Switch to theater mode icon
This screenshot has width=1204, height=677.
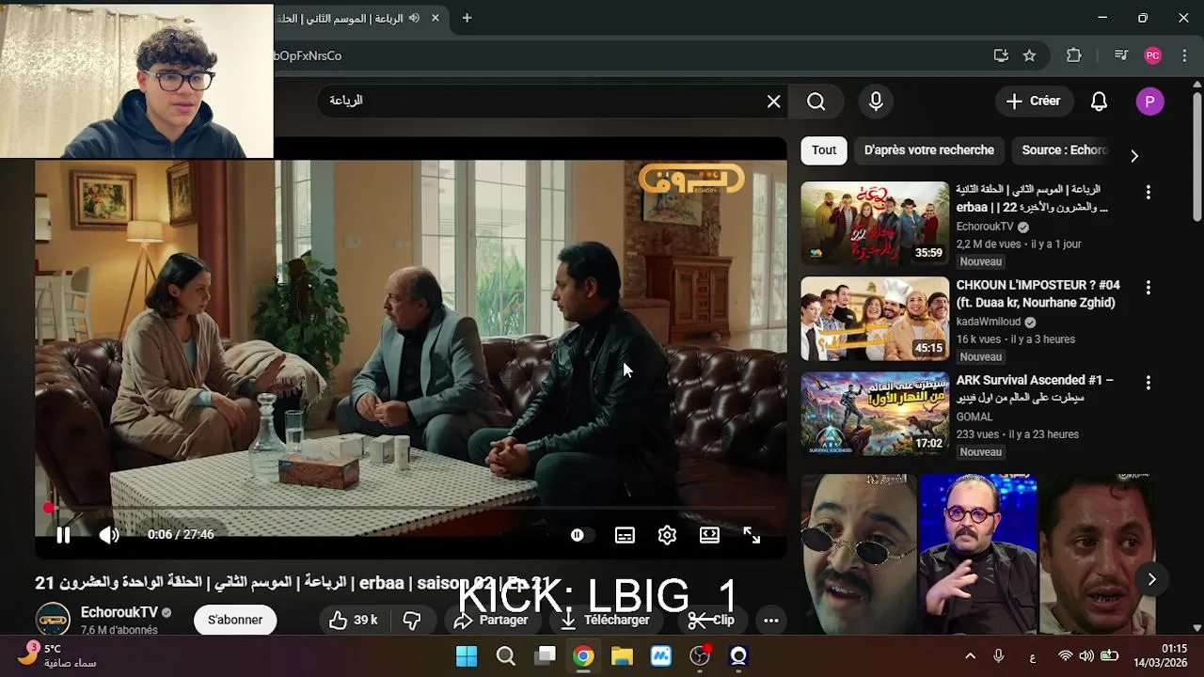pyautogui.click(x=709, y=535)
